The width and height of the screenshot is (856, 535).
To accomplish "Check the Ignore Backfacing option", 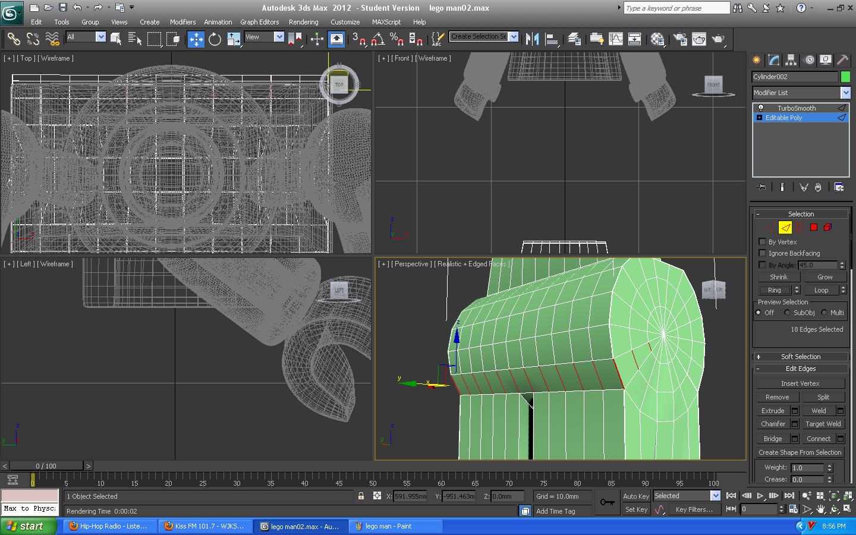I will coord(763,253).
